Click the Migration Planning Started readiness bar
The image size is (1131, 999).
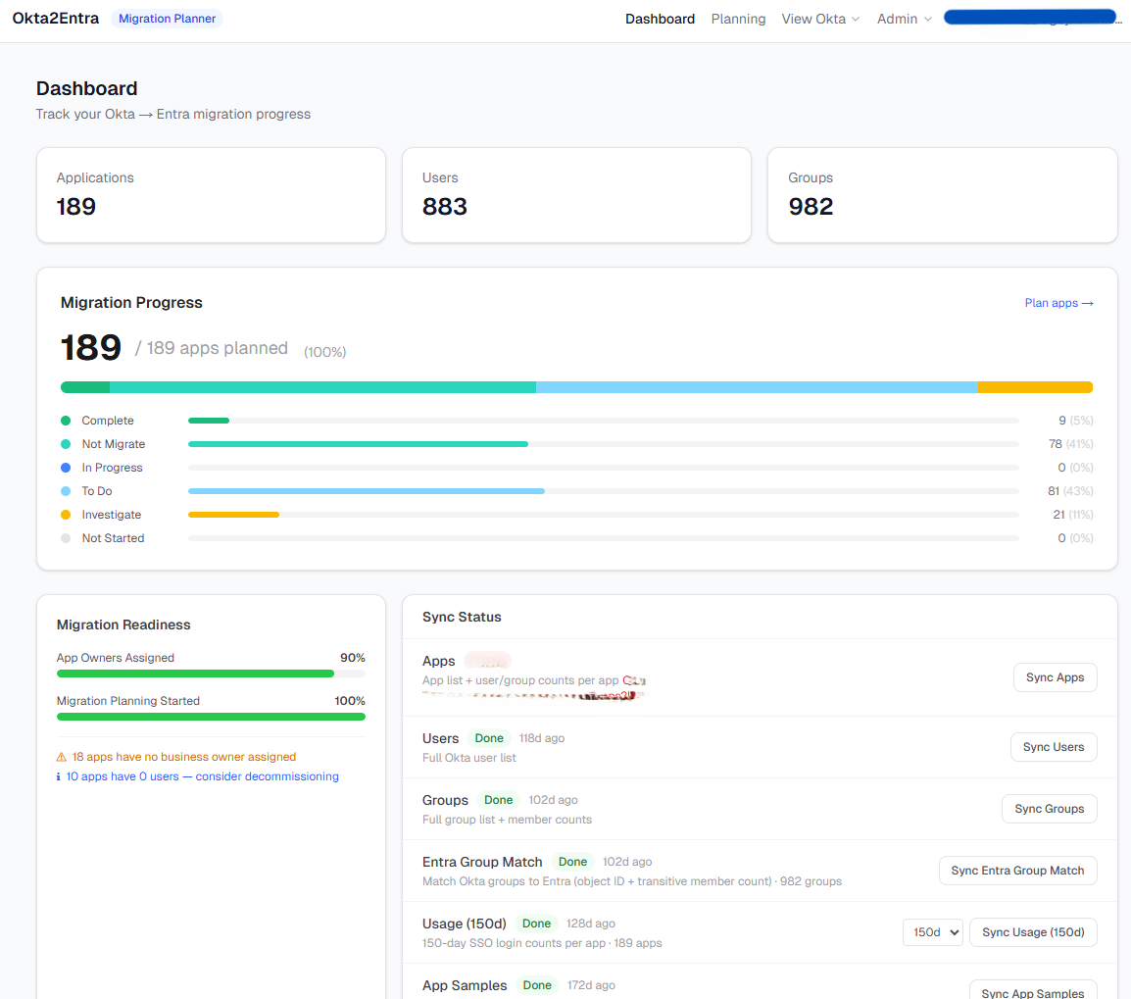211,717
